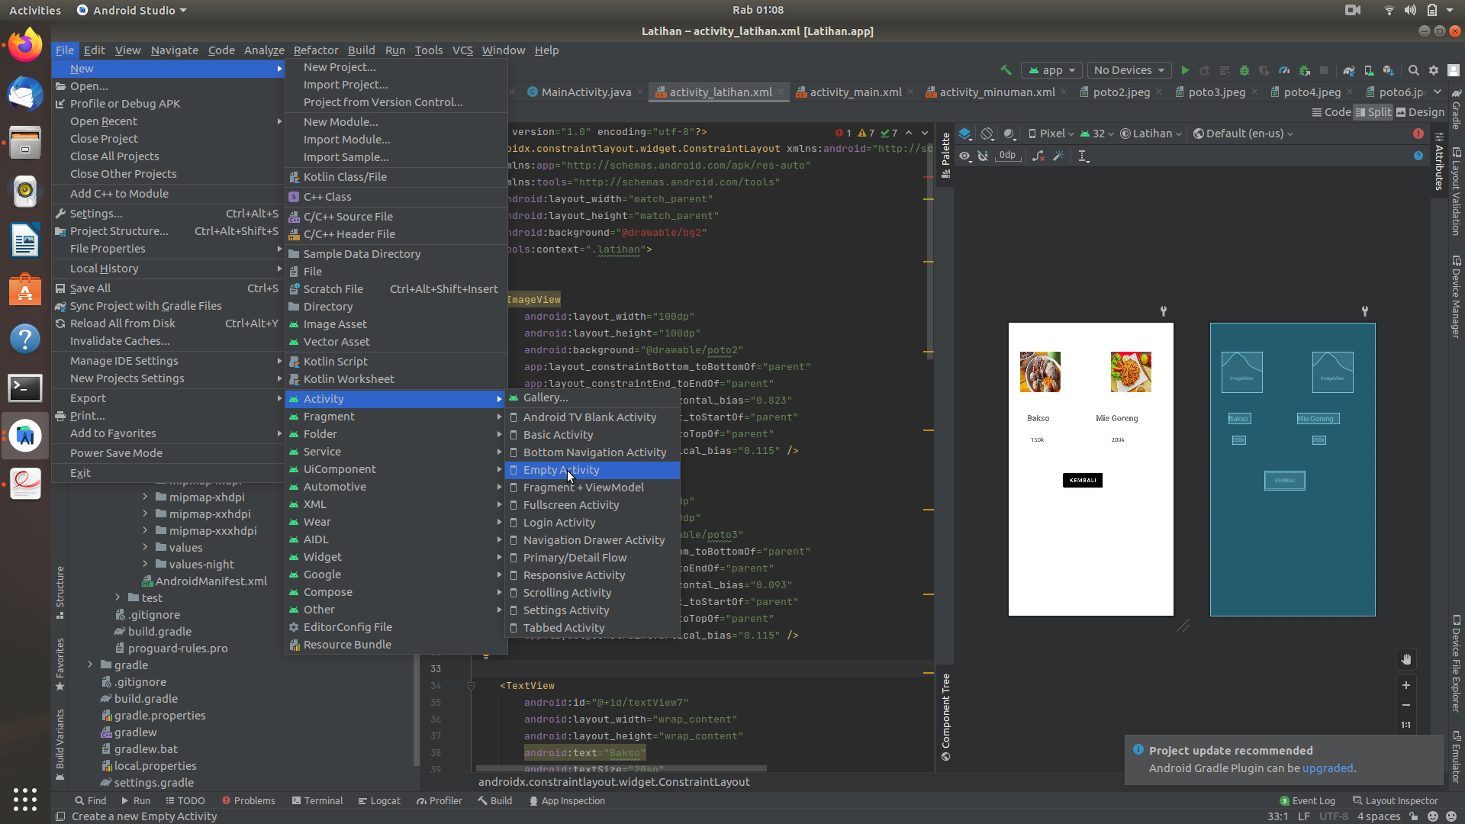
Task: Open the SDK Manager toolbar icon
Action: coord(1389,70)
